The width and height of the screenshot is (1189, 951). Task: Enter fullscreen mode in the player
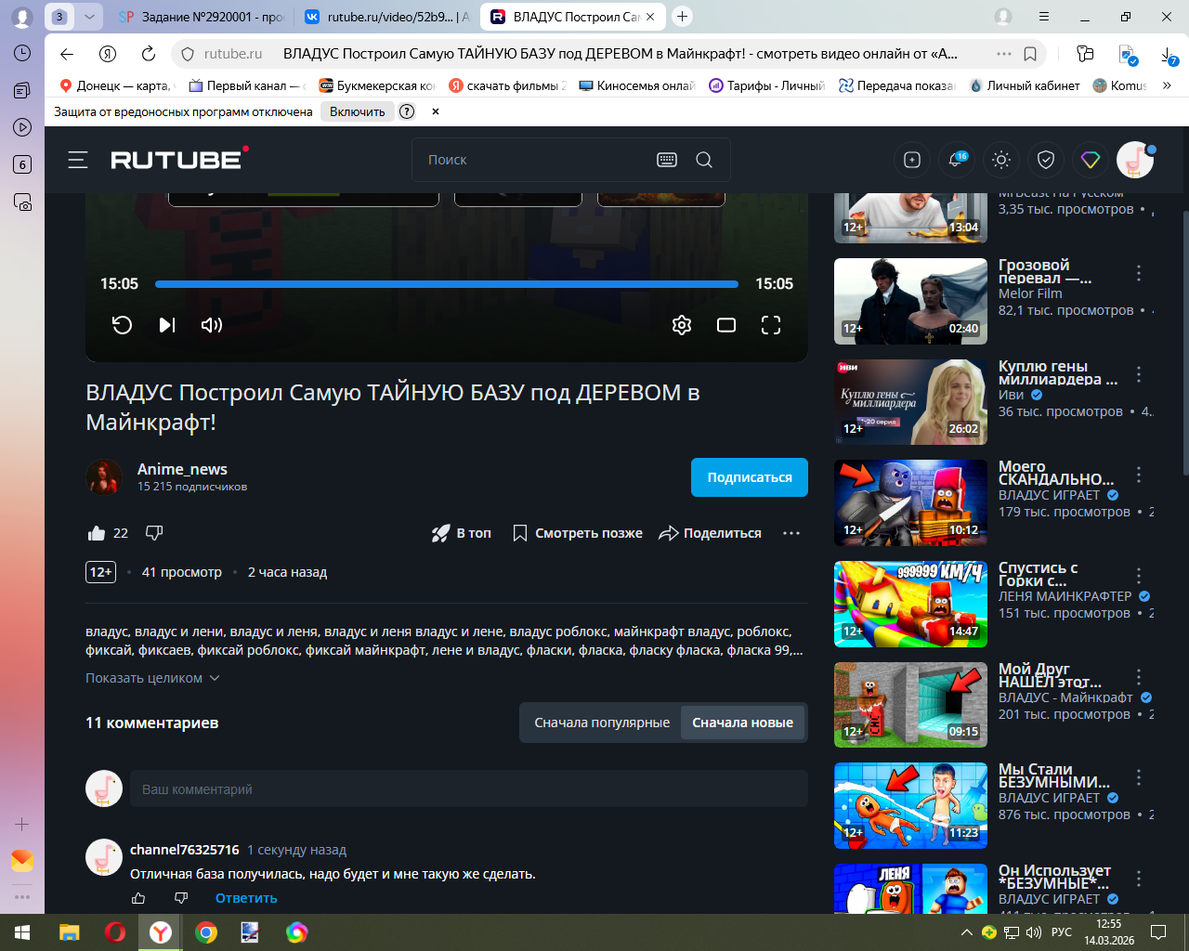coord(771,325)
